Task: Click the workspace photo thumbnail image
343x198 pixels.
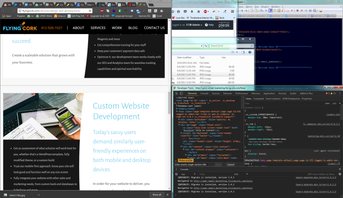Action: point(43,116)
